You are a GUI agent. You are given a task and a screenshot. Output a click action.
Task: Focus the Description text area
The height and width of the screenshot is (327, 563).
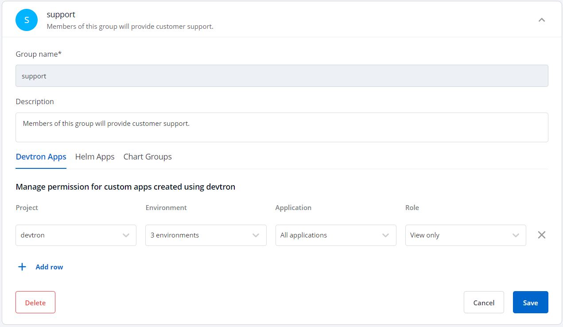click(282, 127)
